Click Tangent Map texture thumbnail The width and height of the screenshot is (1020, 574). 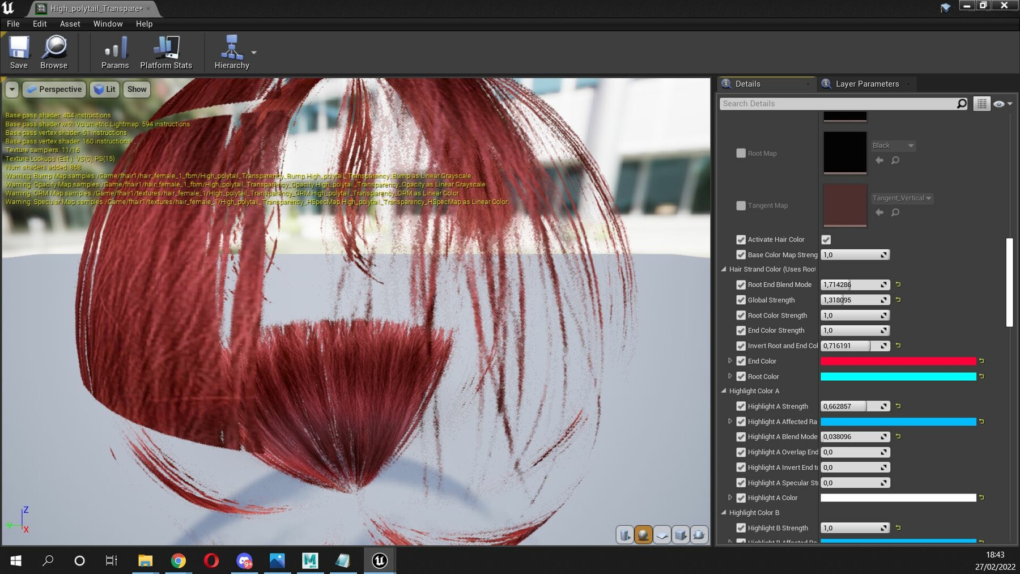click(845, 205)
